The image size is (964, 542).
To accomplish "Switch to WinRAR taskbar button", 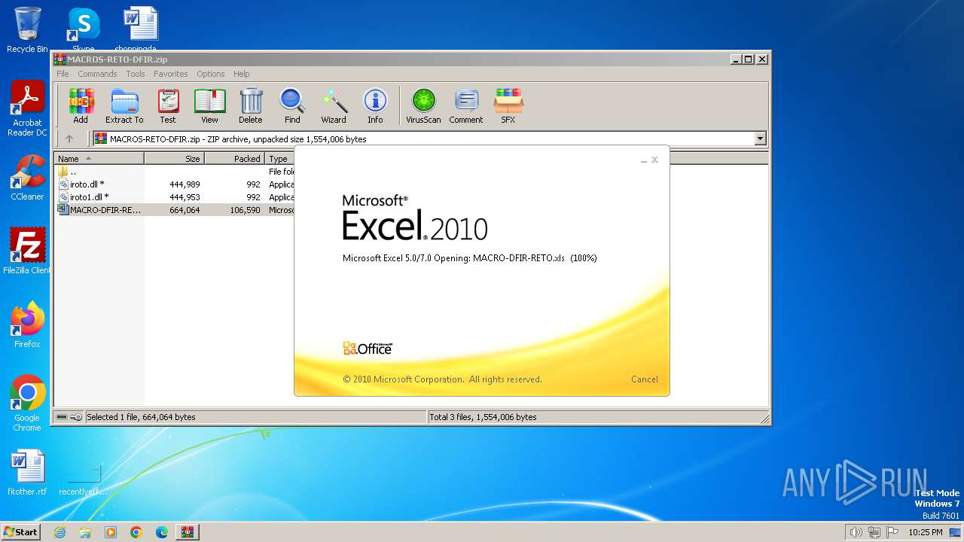I will coord(188,532).
